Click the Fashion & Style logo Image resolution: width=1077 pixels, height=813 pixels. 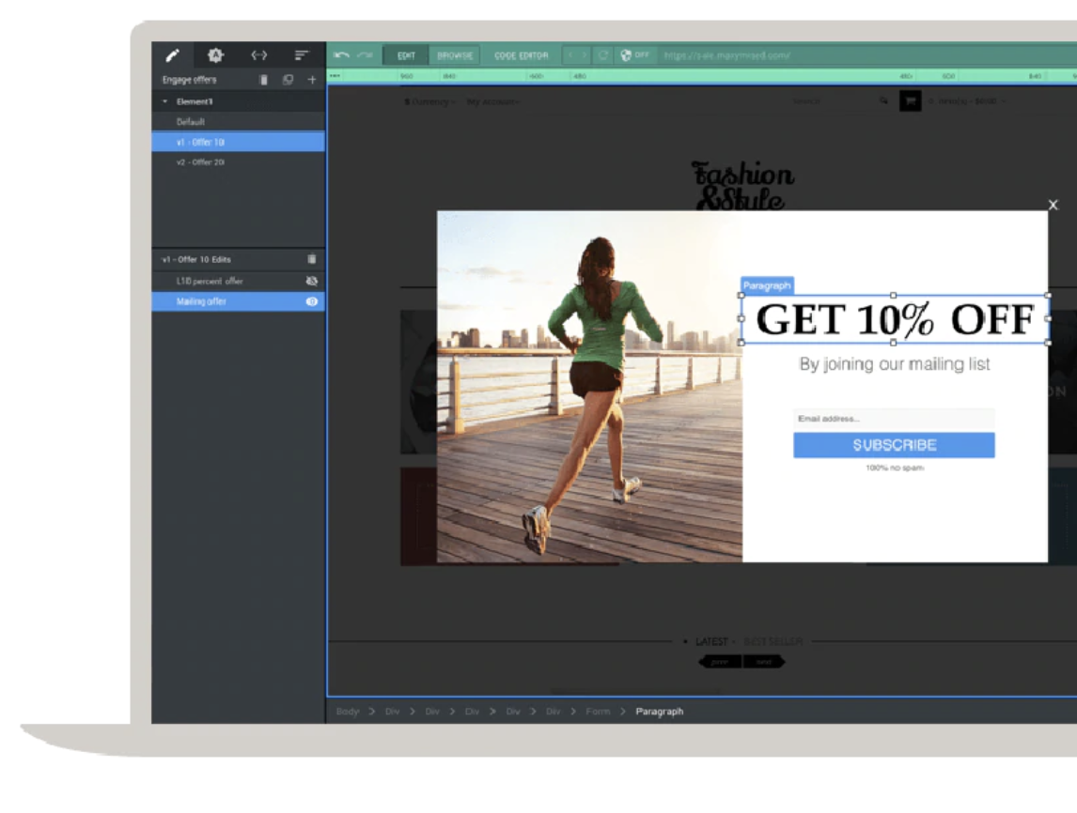coord(741,185)
